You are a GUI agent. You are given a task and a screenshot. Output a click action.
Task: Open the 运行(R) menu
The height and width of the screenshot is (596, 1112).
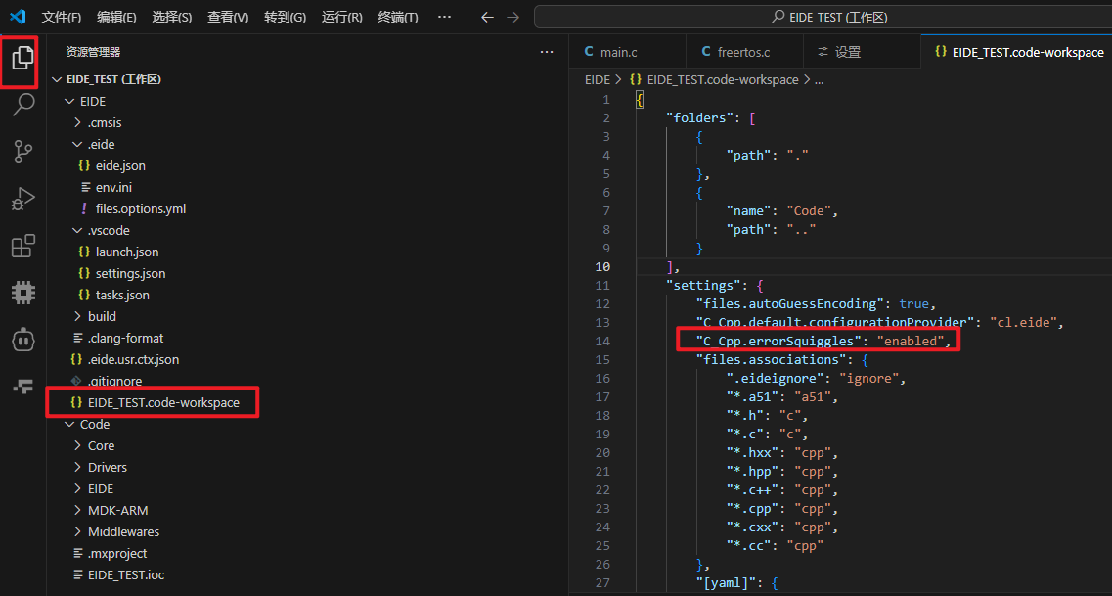point(342,17)
